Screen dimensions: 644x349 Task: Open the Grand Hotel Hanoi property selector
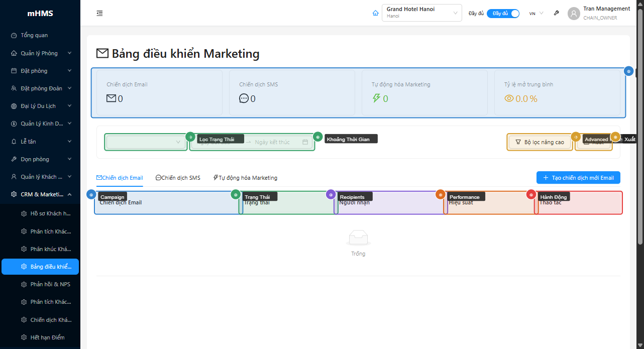click(x=421, y=13)
